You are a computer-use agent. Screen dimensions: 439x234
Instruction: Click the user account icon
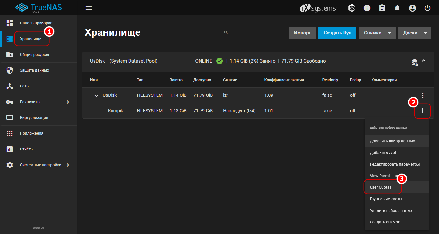[412, 8]
